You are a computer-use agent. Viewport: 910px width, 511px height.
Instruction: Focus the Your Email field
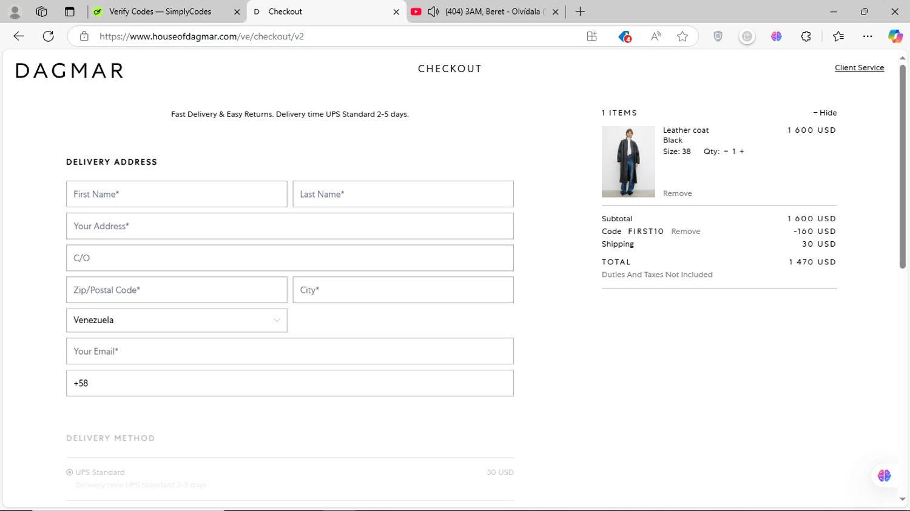tap(290, 351)
